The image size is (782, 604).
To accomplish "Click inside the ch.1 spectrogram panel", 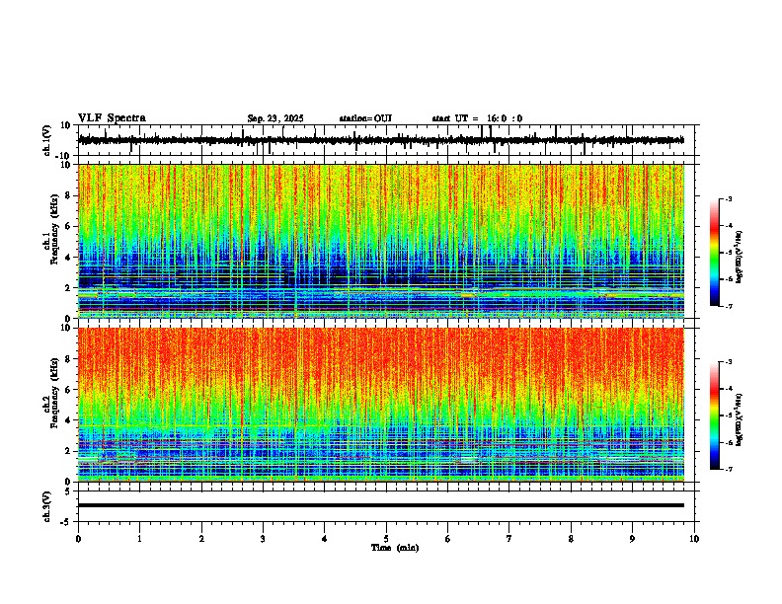I will pyautogui.click(x=381, y=241).
